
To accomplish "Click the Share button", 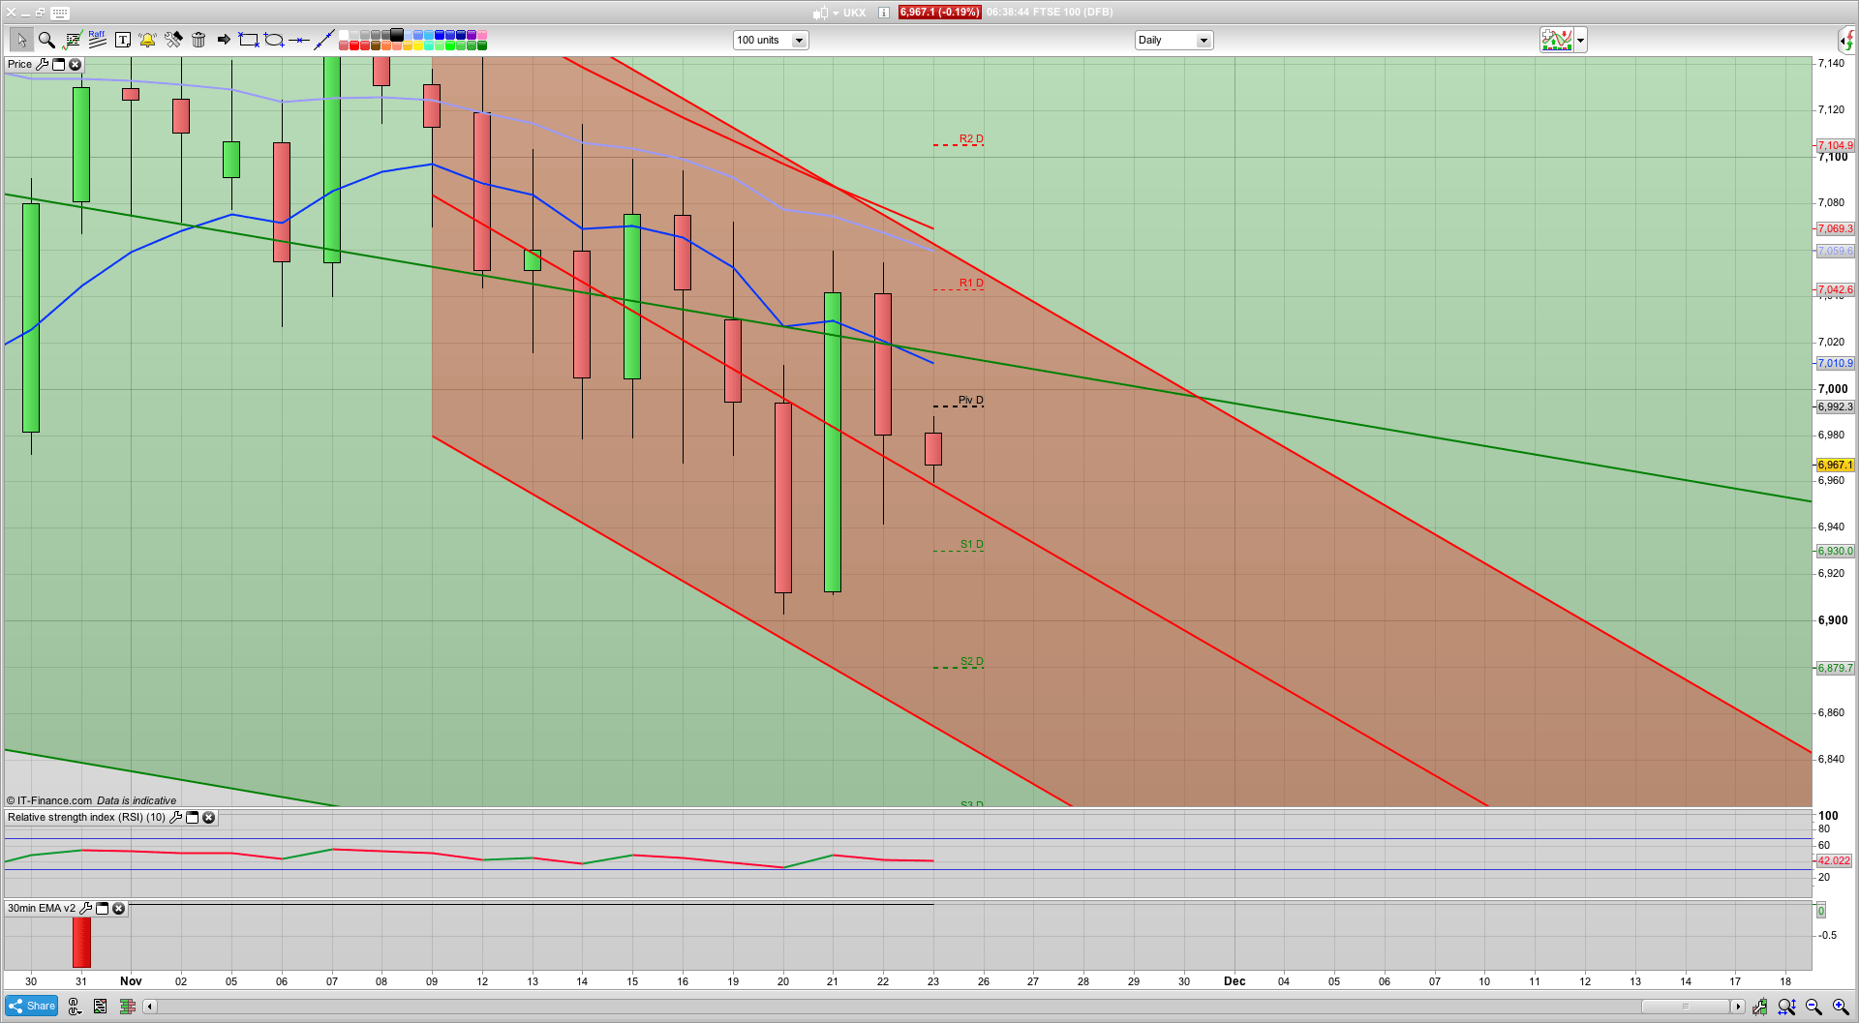I will click(31, 1006).
